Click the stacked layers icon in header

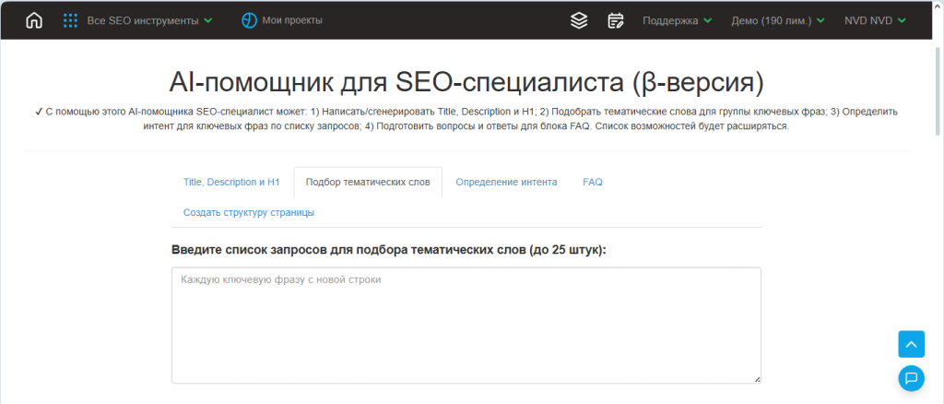(x=579, y=20)
